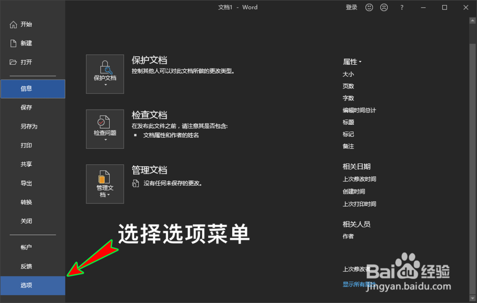Open the 属性 properties dropdown
477x303 pixels.
point(353,61)
